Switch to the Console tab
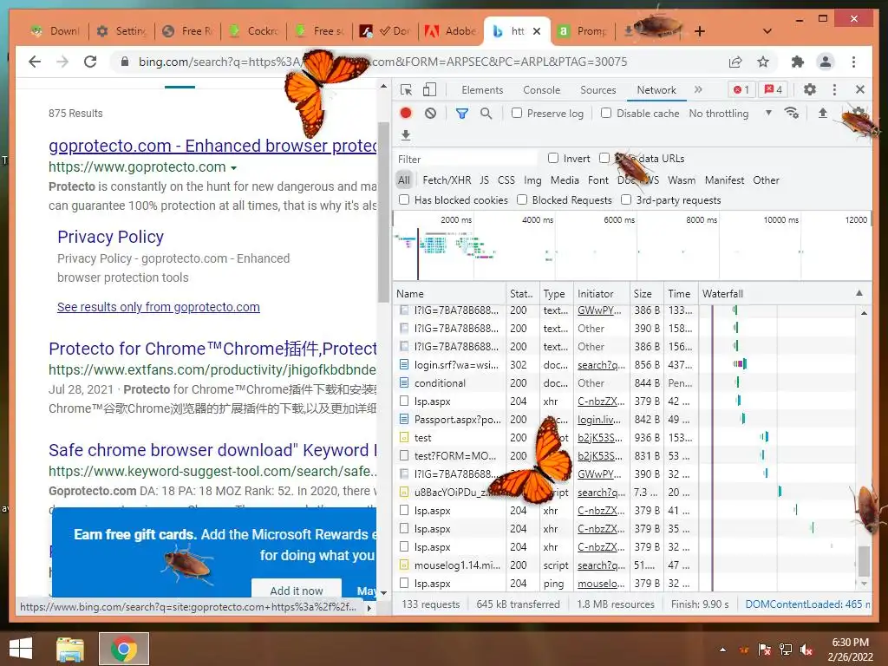This screenshot has height=666, width=888. 541,90
